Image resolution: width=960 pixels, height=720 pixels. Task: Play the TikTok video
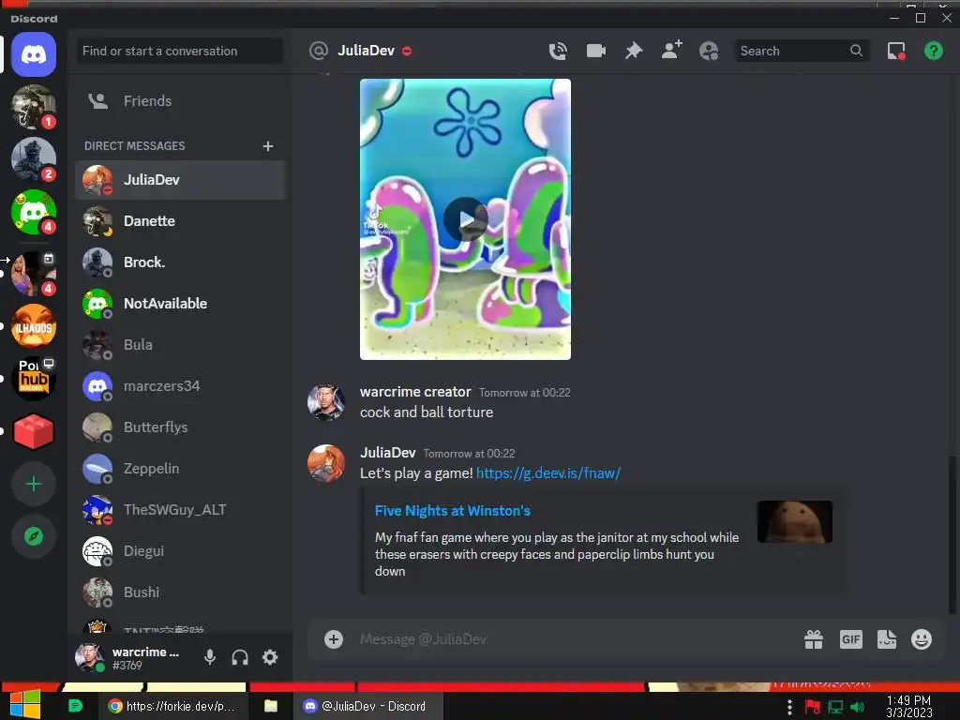[466, 219]
